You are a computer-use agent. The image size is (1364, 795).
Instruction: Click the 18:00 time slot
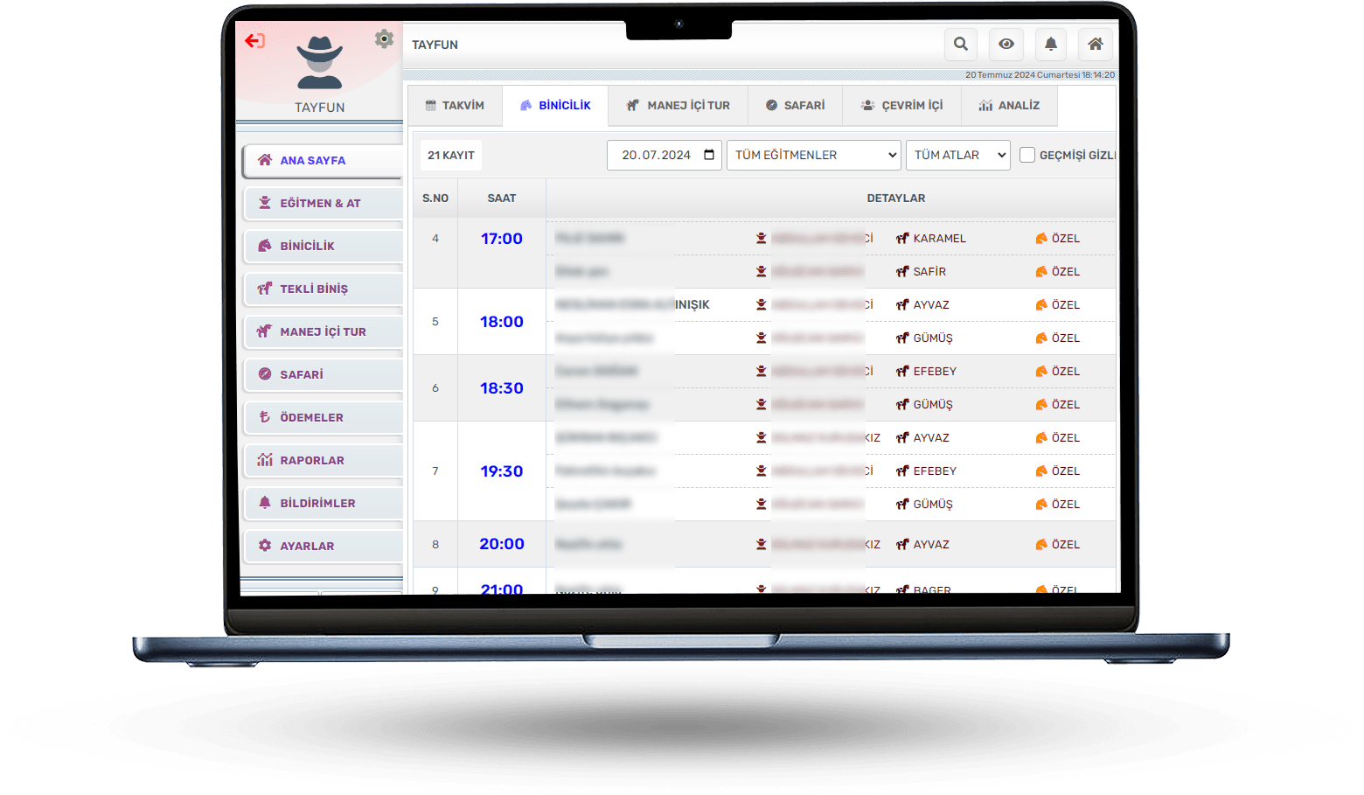pyautogui.click(x=502, y=322)
